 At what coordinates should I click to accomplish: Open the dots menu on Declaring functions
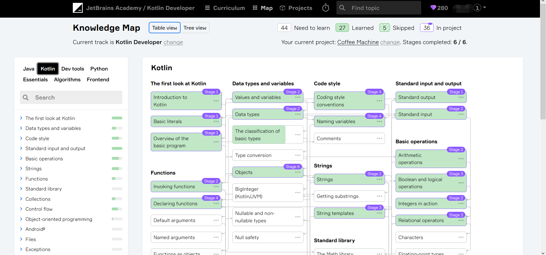point(216,204)
